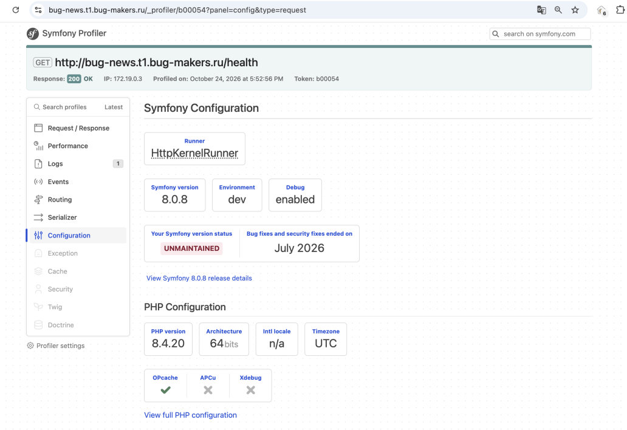Click the extension icon with badge 6
627x430 pixels.
(x=602, y=11)
